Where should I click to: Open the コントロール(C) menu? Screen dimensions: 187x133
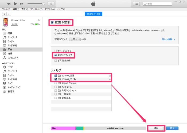tap(36, 9)
